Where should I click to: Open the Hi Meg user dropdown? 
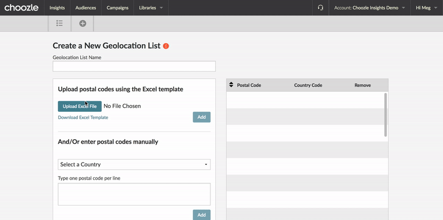pyautogui.click(x=427, y=8)
